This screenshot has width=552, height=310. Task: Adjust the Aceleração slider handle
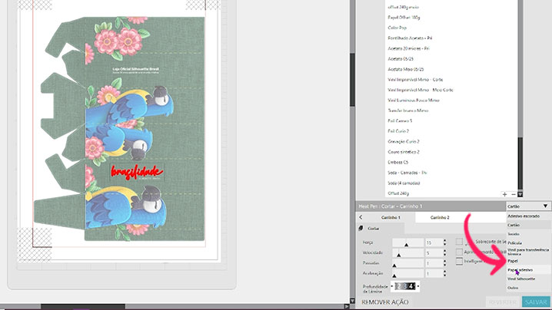click(394, 275)
